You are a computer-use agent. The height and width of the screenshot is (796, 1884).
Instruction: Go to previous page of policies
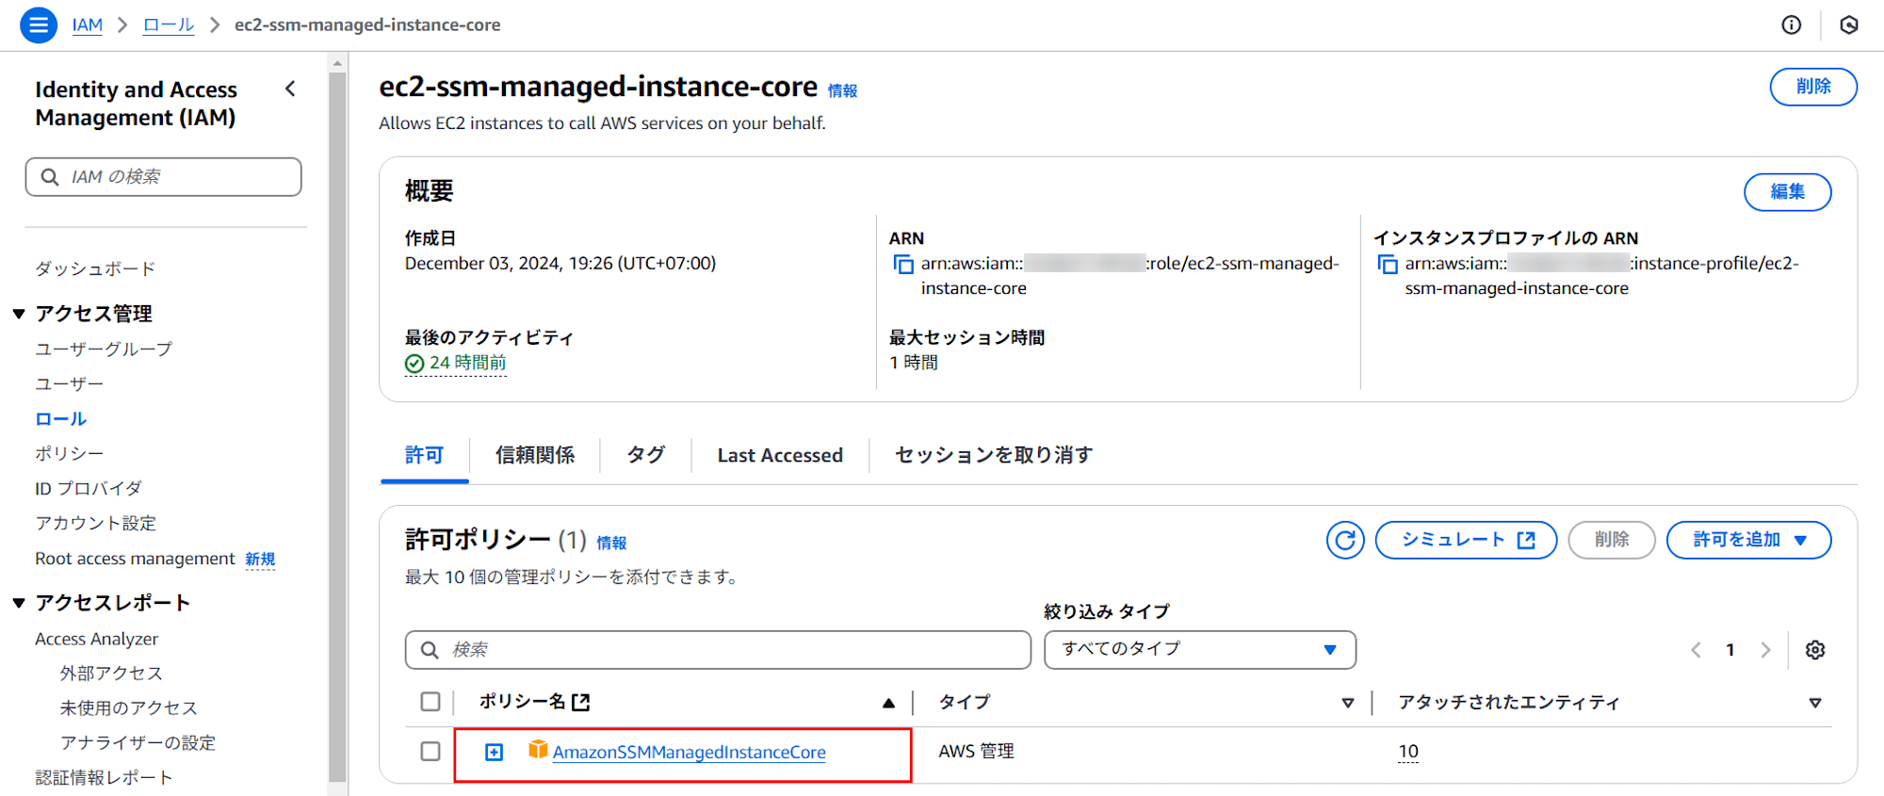1696,650
